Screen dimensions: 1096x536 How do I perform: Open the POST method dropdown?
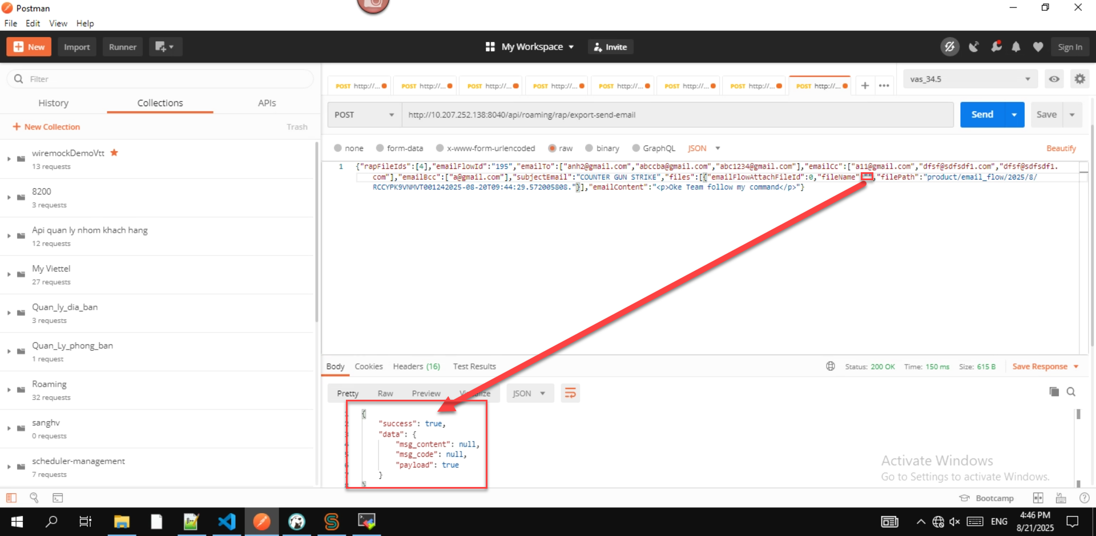coord(364,115)
